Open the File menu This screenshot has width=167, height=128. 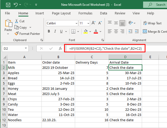7,13
